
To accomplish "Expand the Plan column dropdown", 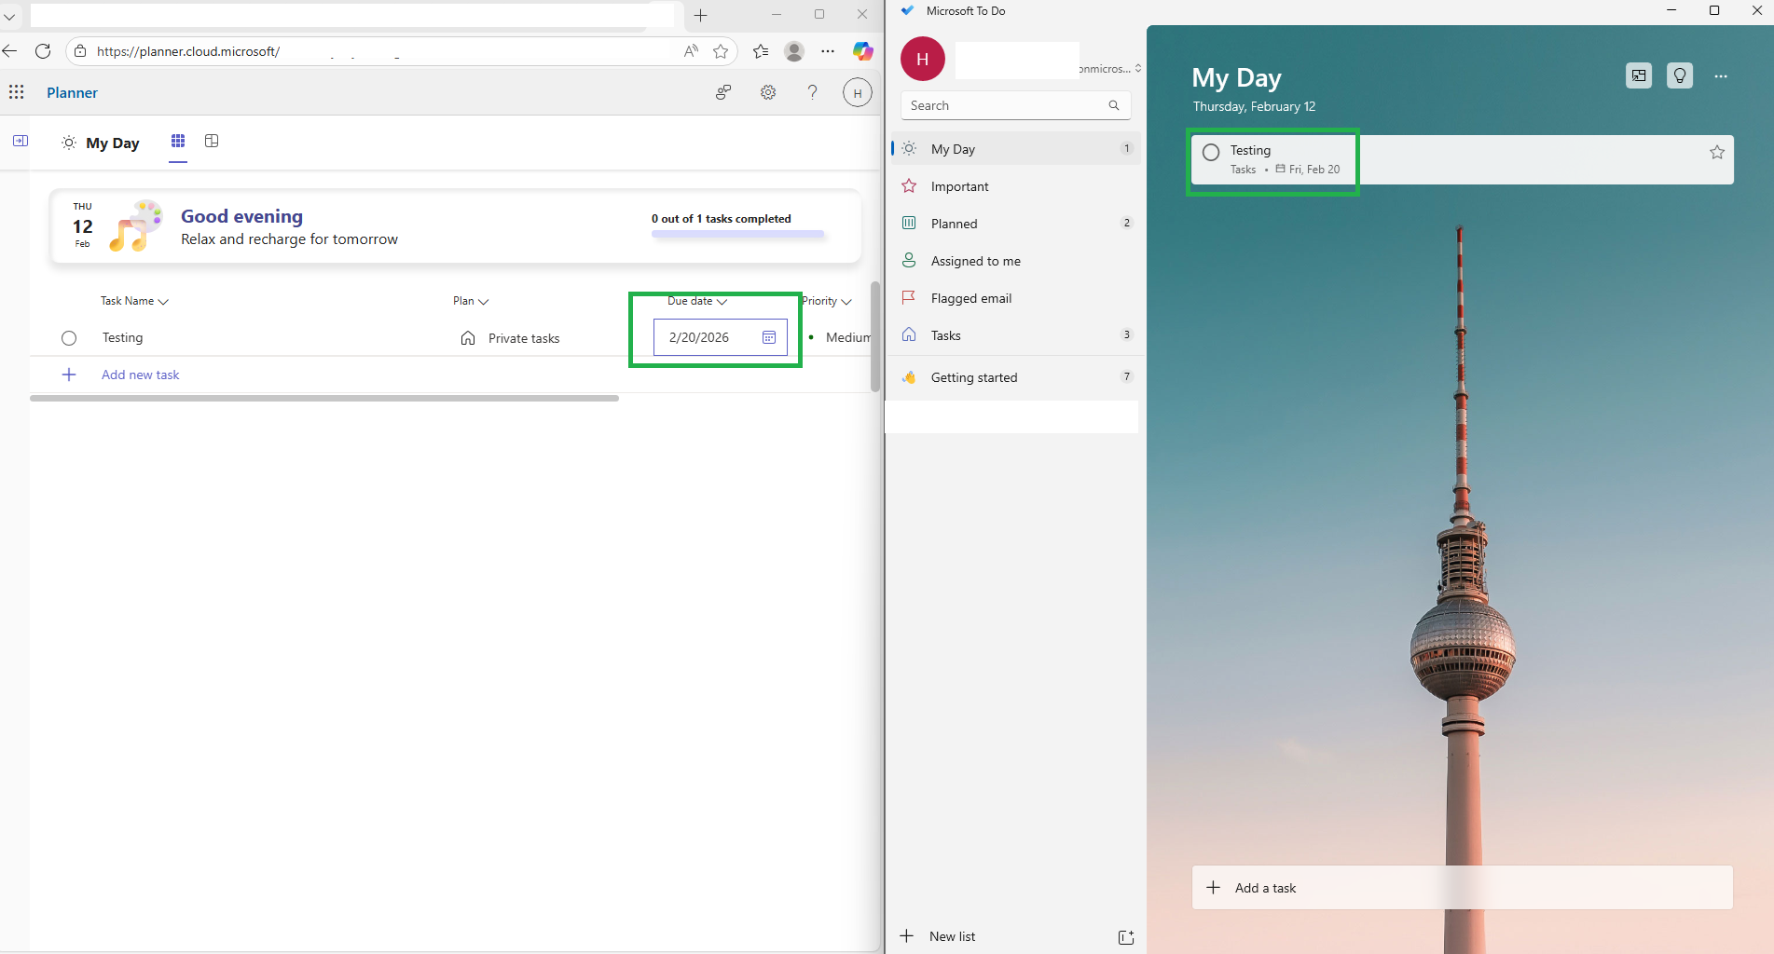I will (483, 302).
